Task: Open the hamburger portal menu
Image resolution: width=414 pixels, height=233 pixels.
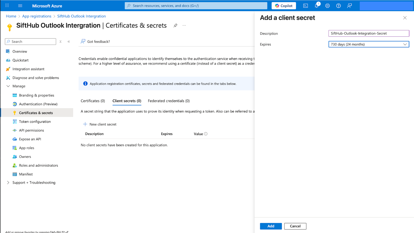Action: pos(20,6)
